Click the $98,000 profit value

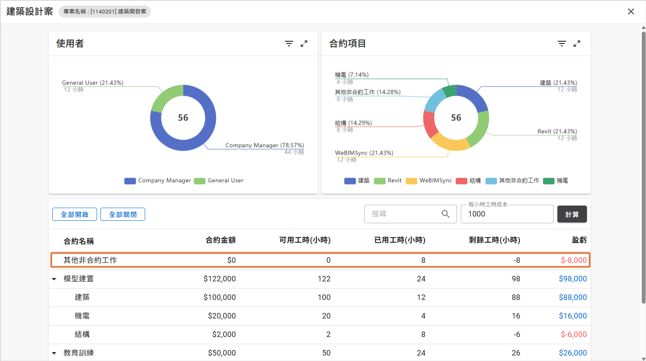(573, 279)
